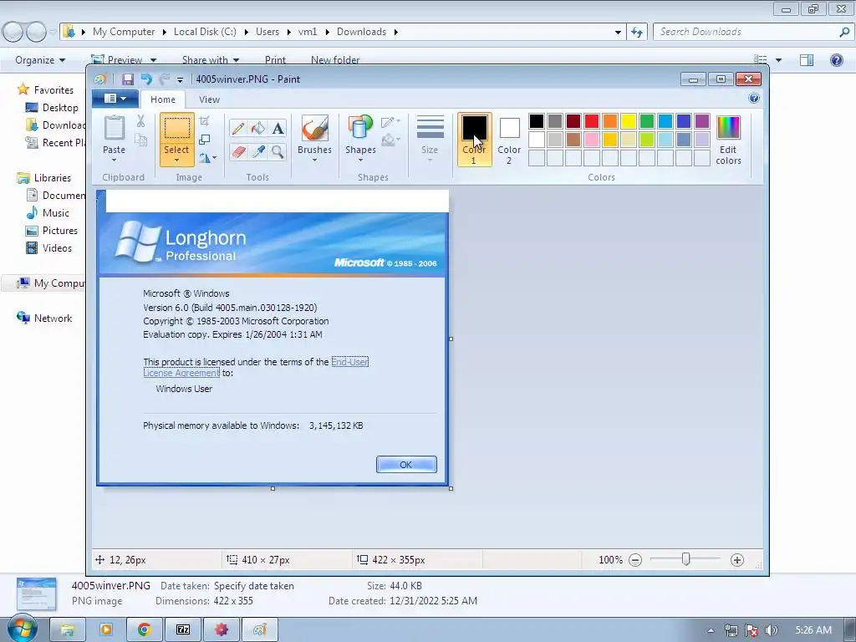Click Users in the address bar path
This screenshot has height=642, width=856.
click(x=267, y=32)
